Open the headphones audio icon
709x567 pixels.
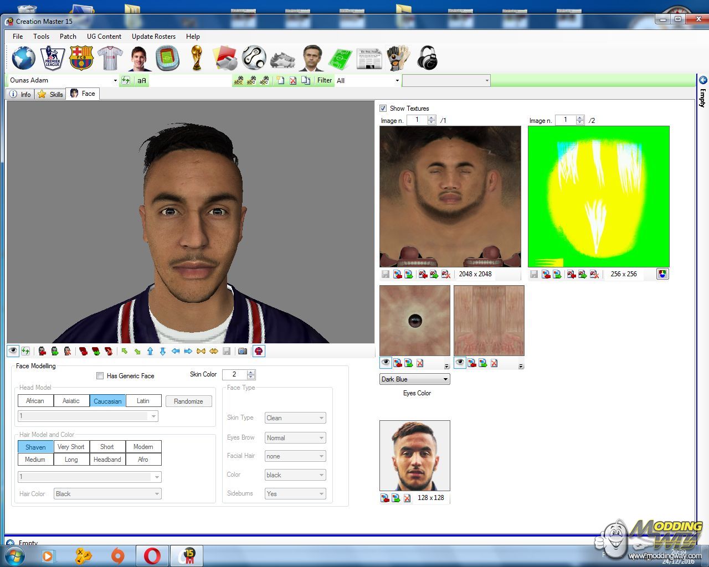click(x=427, y=58)
